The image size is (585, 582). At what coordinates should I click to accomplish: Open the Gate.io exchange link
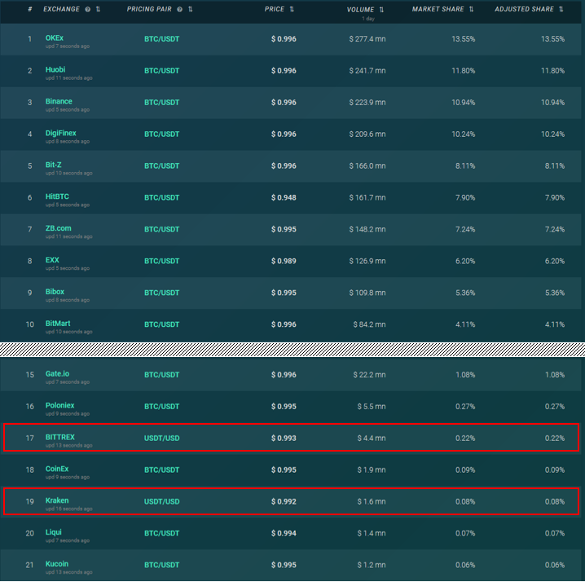pyautogui.click(x=58, y=373)
